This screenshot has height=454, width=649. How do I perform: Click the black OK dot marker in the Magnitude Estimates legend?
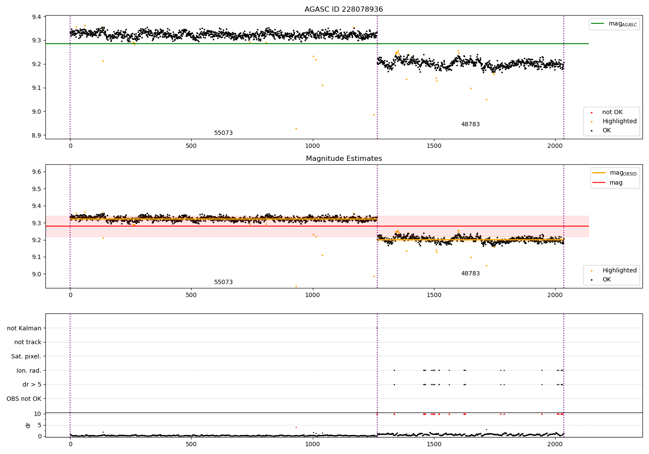(x=591, y=280)
